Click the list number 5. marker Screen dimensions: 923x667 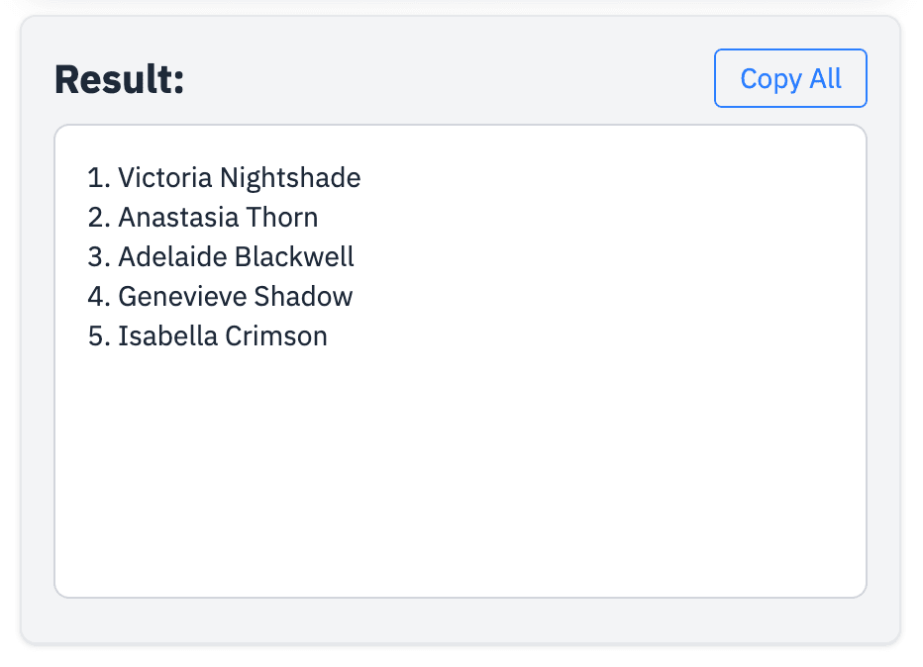coord(99,335)
